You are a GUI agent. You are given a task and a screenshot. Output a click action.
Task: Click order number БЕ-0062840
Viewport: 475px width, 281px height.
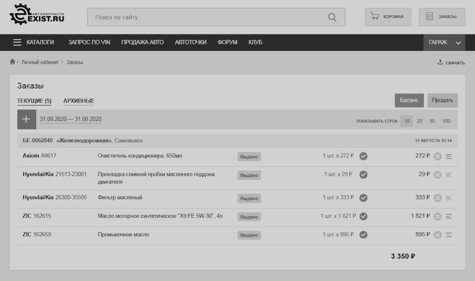pos(38,141)
